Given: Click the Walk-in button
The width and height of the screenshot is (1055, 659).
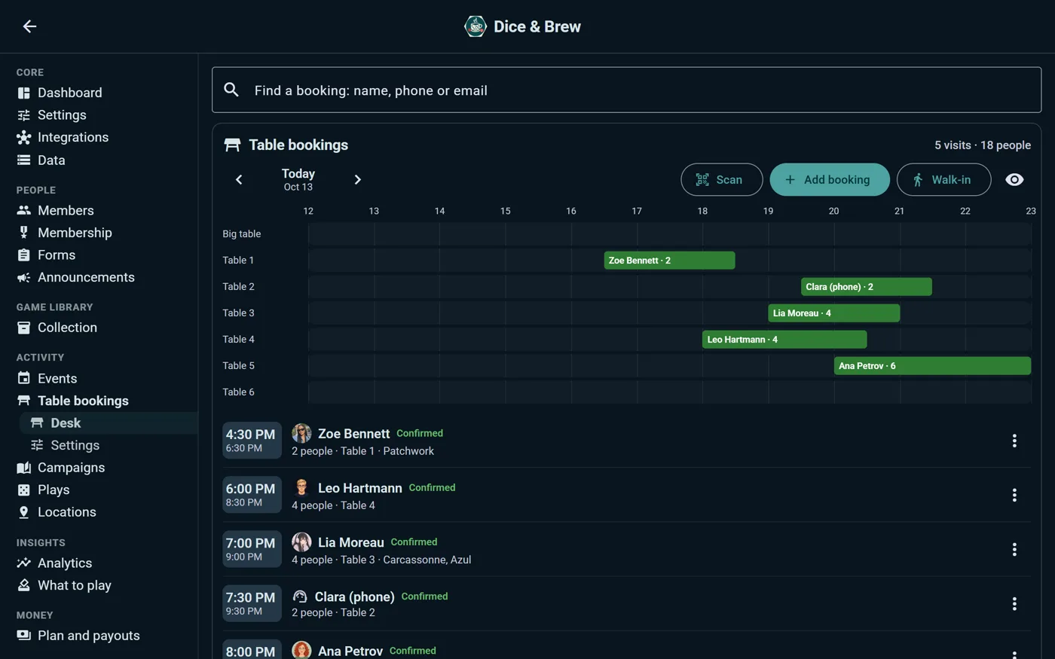Looking at the screenshot, I should coord(943,179).
